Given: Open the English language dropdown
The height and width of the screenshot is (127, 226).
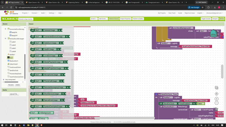Looking at the screenshot, I should pos(200,13).
